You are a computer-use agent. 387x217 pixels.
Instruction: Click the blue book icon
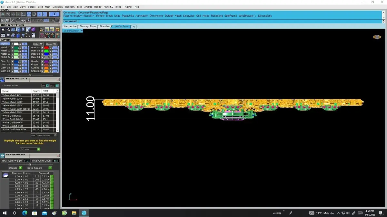click(18, 35)
